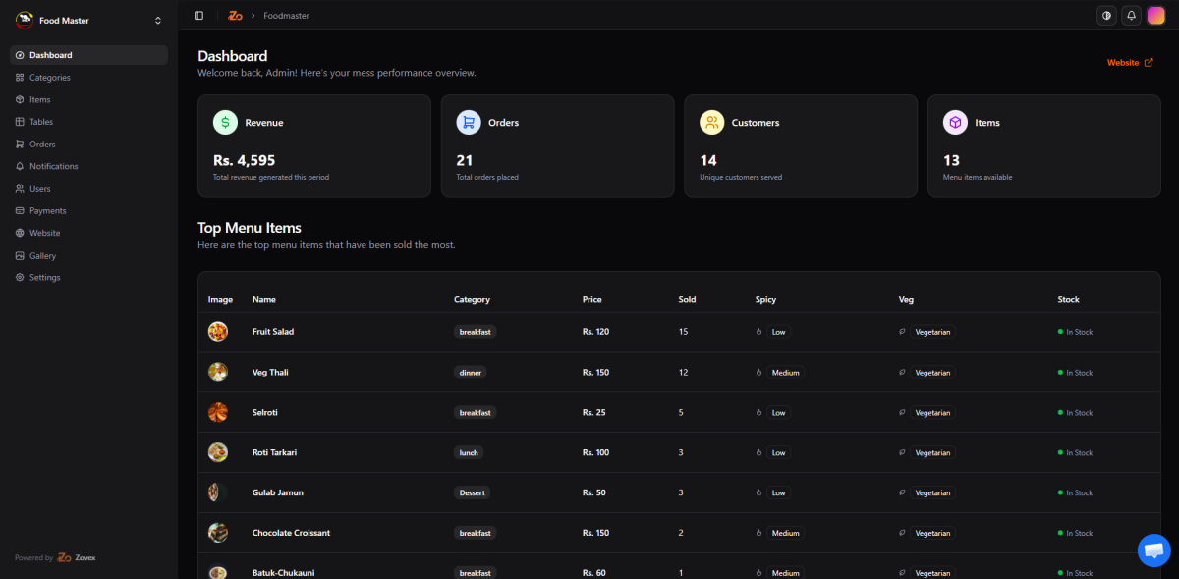Viewport: 1179px width, 579px height.
Task: Click the Fruit Salad item thumbnail
Action: click(x=218, y=332)
